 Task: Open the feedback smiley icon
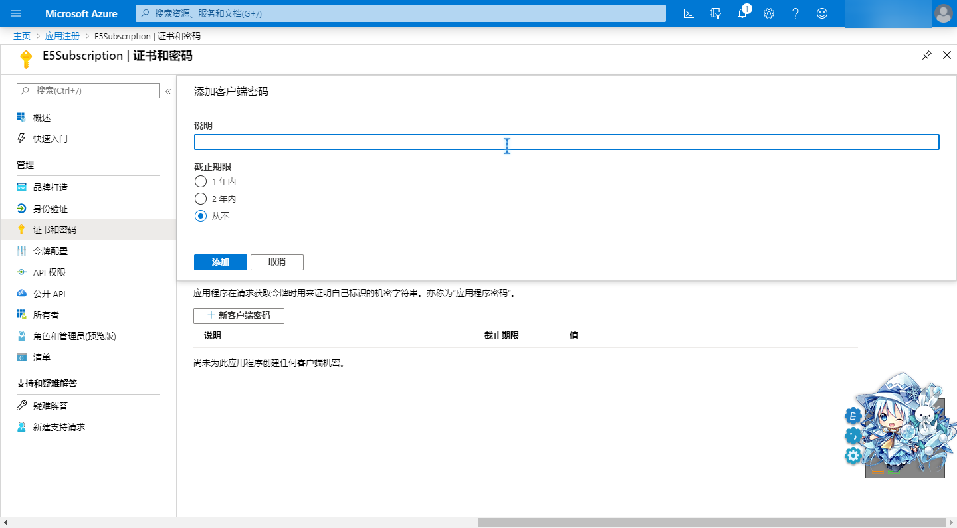tap(822, 13)
